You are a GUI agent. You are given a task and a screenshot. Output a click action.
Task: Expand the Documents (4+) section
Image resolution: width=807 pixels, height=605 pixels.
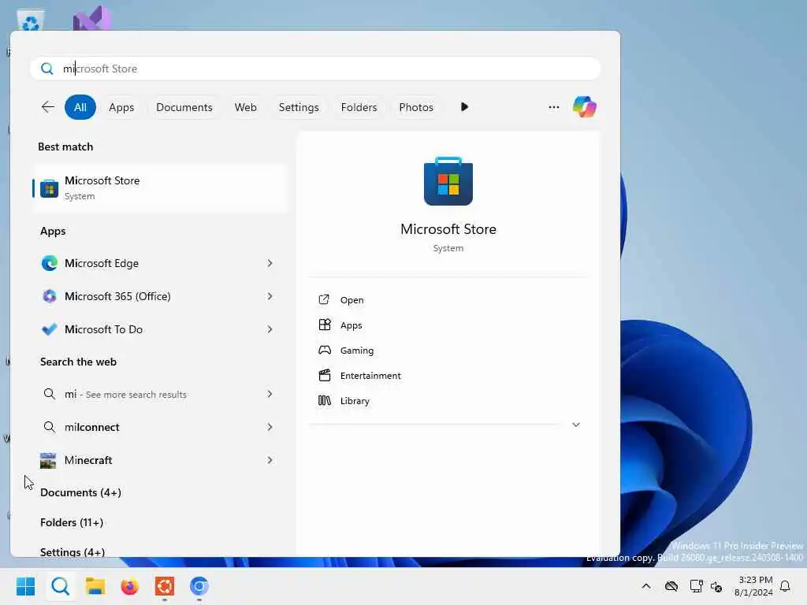point(81,492)
